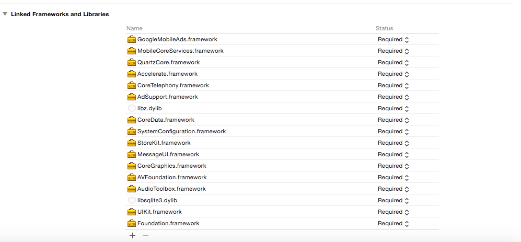
Task: Open Status popup for GoogleMobileAds.framework
Action: [393, 39]
